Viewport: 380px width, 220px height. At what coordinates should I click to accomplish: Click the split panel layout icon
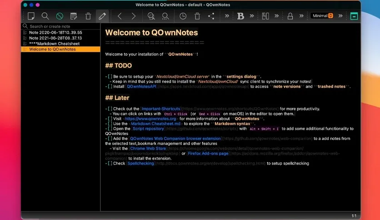(265, 16)
